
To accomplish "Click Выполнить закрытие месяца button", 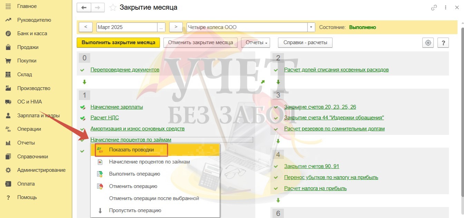I will pos(118,43).
